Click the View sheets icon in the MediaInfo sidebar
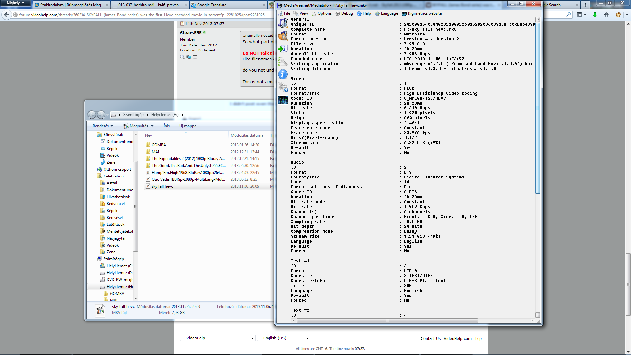The height and width of the screenshot is (355, 631). (283, 87)
